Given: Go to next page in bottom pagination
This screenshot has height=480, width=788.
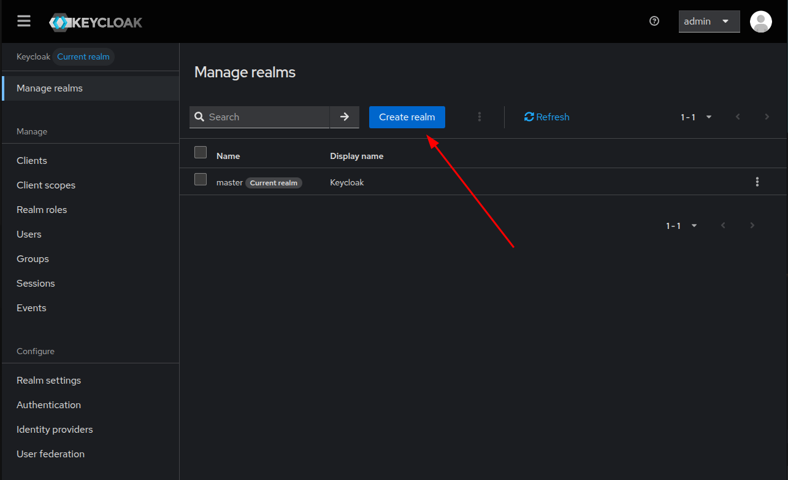Looking at the screenshot, I should pyautogui.click(x=752, y=226).
